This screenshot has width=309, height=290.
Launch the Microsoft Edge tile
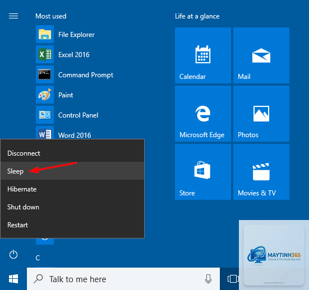tap(203, 114)
